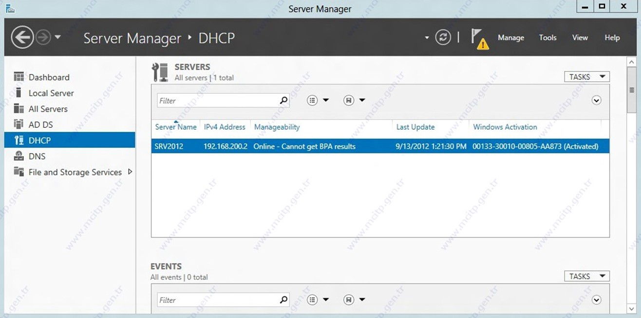Click the Events filter text box

tap(218, 300)
